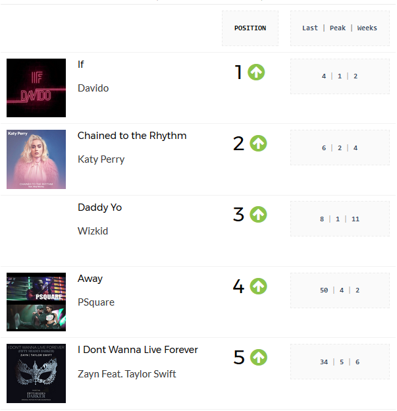Open the 'Daddy Yo' song title
The image size is (397, 411).
[x=99, y=207]
